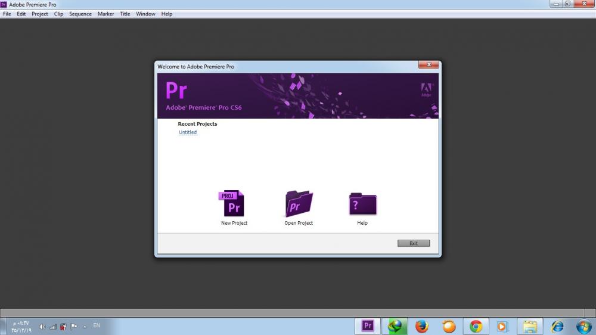Open Windows Explorer folder in taskbar
This screenshot has width=596, height=335.
coord(530,326)
